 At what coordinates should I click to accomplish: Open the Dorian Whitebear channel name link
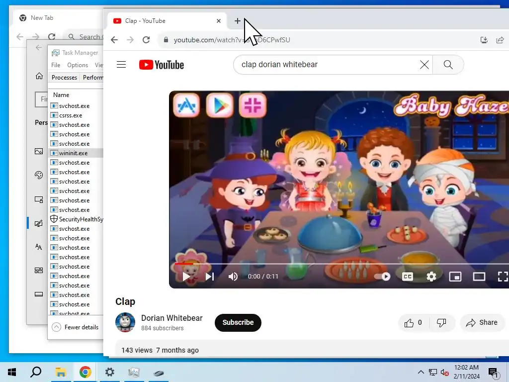coord(171,318)
